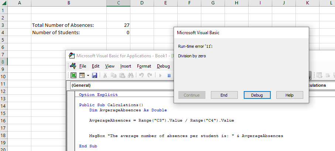The image size is (335, 151).
Task: Click the Insert UserForm toolbar icon
Action: pyautogui.click(x=82, y=75)
